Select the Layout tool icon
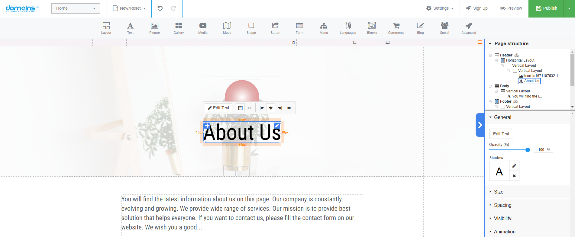The image size is (575, 237). click(106, 26)
